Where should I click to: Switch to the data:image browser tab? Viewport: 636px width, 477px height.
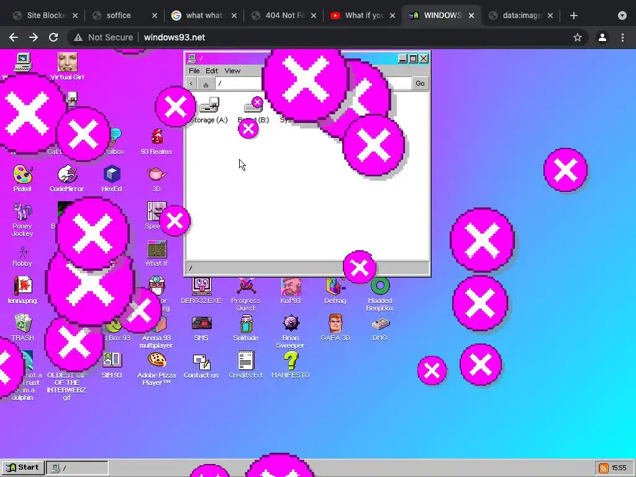[522, 16]
